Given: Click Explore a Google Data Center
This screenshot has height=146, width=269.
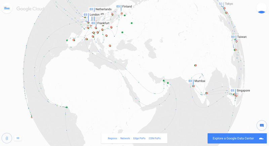Looking at the screenshot, I should pos(237,138).
